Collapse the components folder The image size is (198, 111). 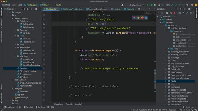coord(13,18)
